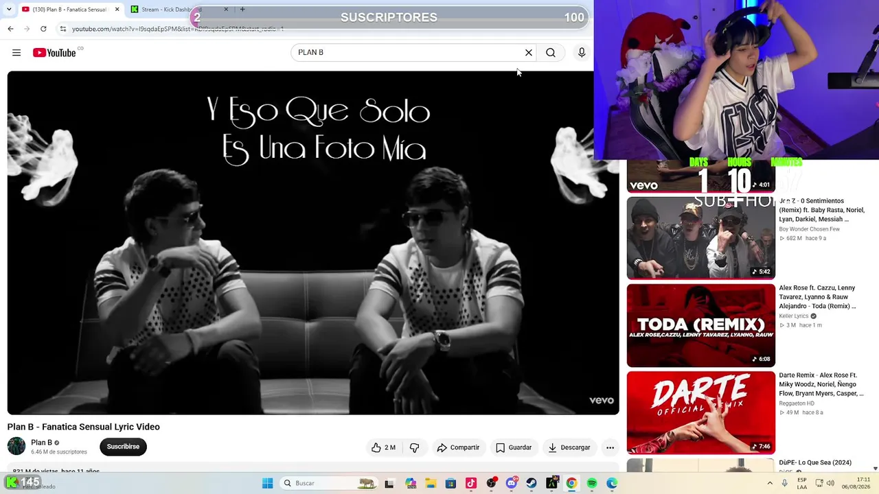
Task: Open the ESP LAA language switcher
Action: coord(802,483)
